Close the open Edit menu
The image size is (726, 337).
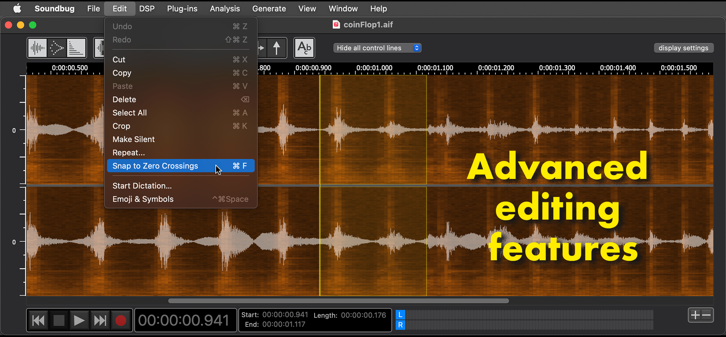[x=119, y=8]
